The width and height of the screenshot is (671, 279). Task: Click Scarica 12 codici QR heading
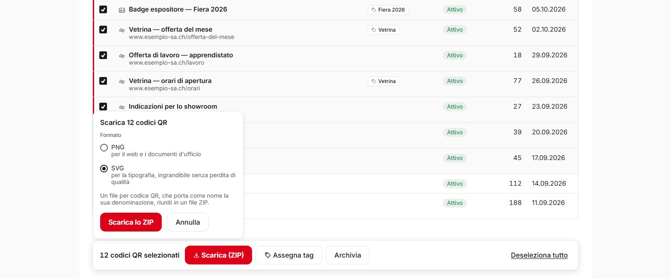134,123
